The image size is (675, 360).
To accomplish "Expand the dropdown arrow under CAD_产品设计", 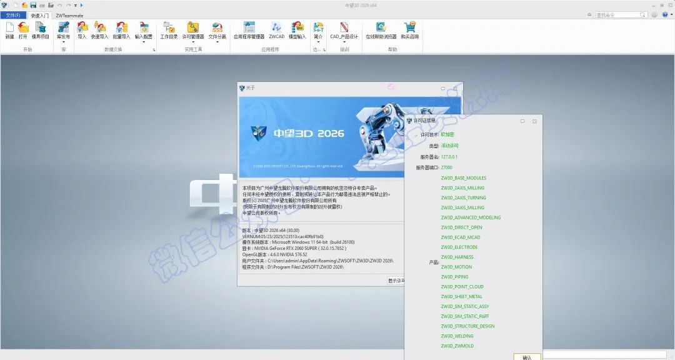I will coord(344,42).
